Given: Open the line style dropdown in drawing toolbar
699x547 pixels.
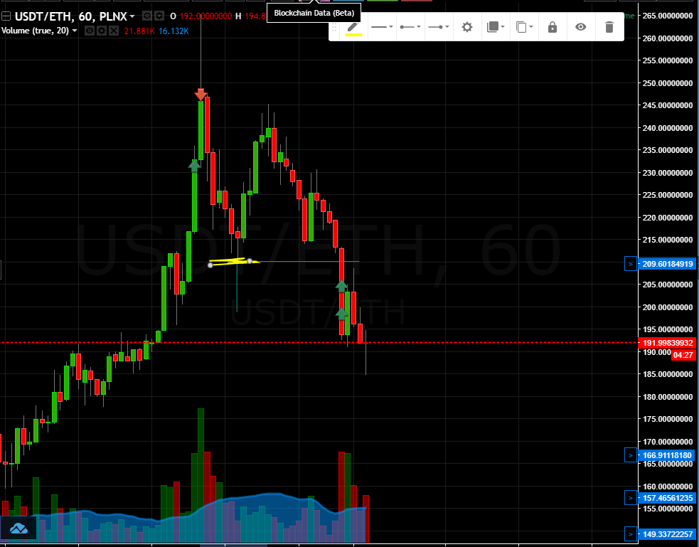Looking at the screenshot, I should pos(382,27).
